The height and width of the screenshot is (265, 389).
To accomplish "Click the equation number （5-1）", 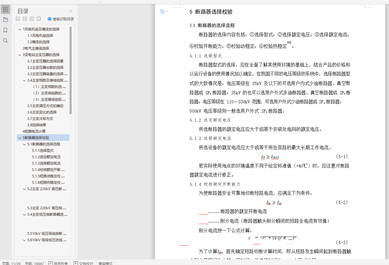I will point(342,156).
